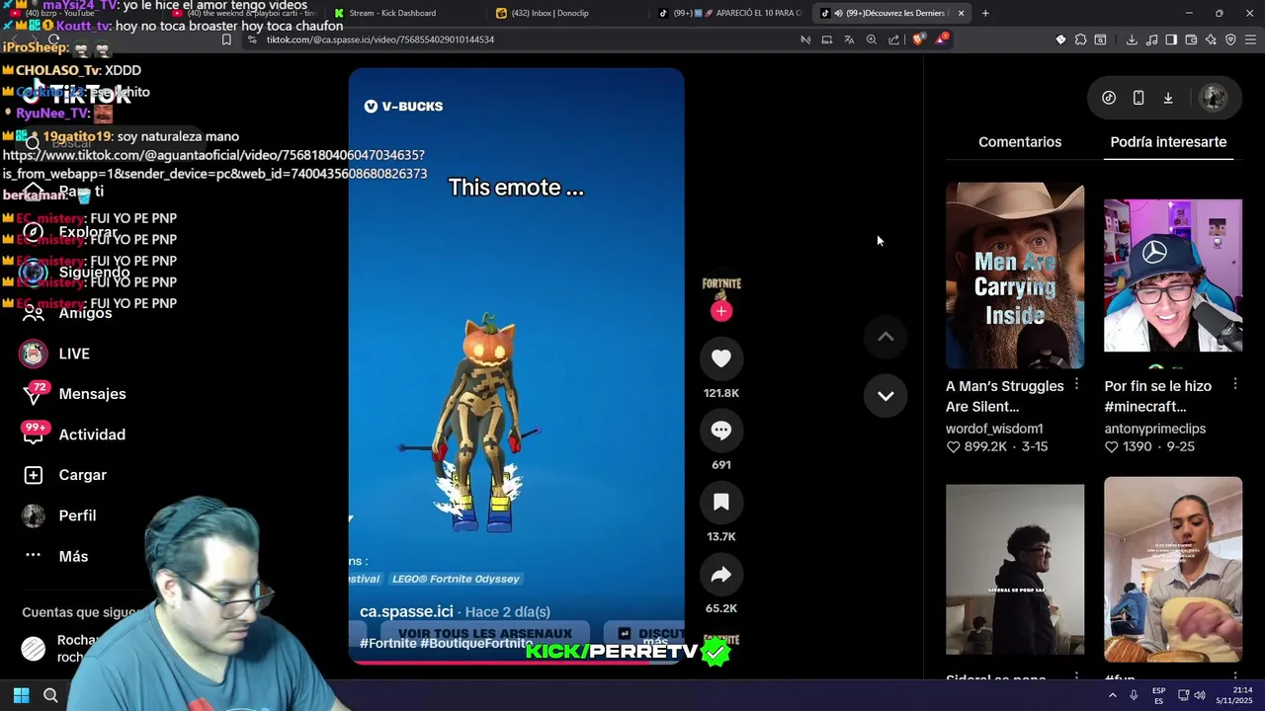Image resolution: width=1265 pixels, height=711 pixels.
Task: Open the TikTok coins icon in top pill
Action: point(1109,98)
